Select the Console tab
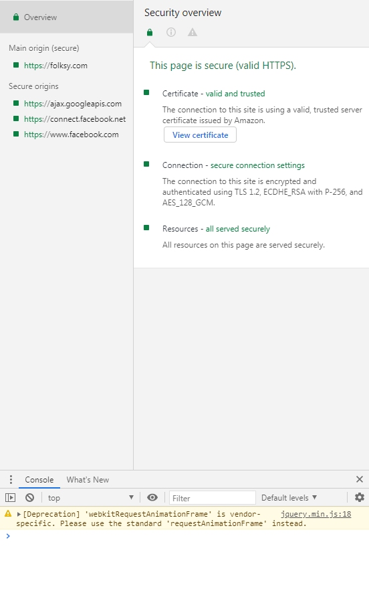The image size is (369, 601). (x=39, y=479)
